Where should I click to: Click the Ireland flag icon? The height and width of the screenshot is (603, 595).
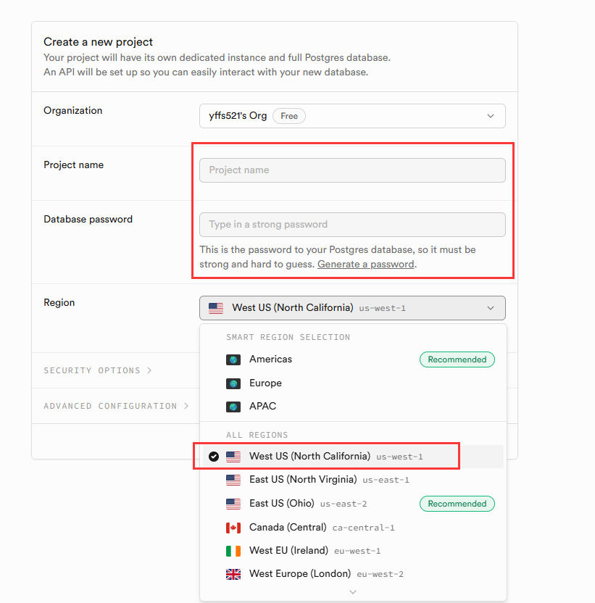(x=233, y=551)
